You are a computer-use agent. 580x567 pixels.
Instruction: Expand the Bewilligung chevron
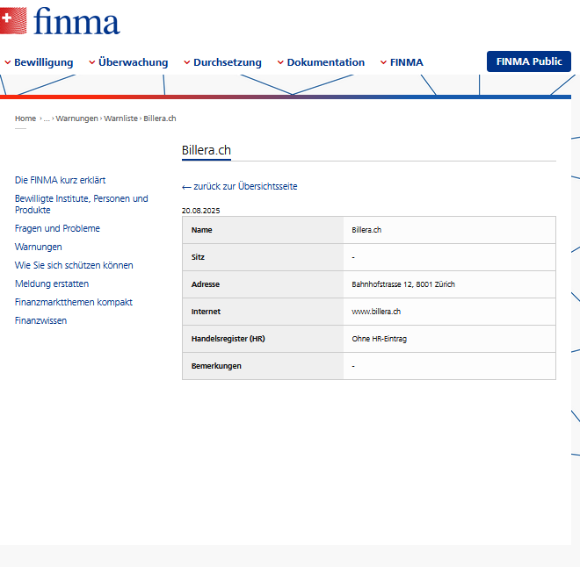click(7, 62)
